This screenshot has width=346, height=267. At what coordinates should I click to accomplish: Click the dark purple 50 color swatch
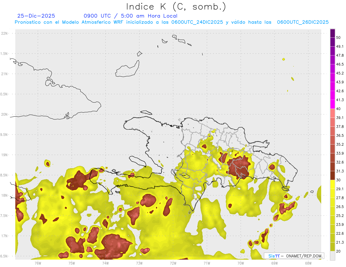coord(332,33)
